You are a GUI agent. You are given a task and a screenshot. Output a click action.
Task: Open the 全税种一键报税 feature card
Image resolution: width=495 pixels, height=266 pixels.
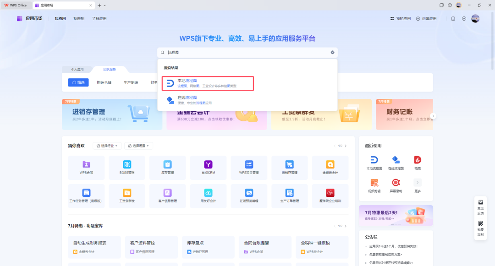[322, 247]
